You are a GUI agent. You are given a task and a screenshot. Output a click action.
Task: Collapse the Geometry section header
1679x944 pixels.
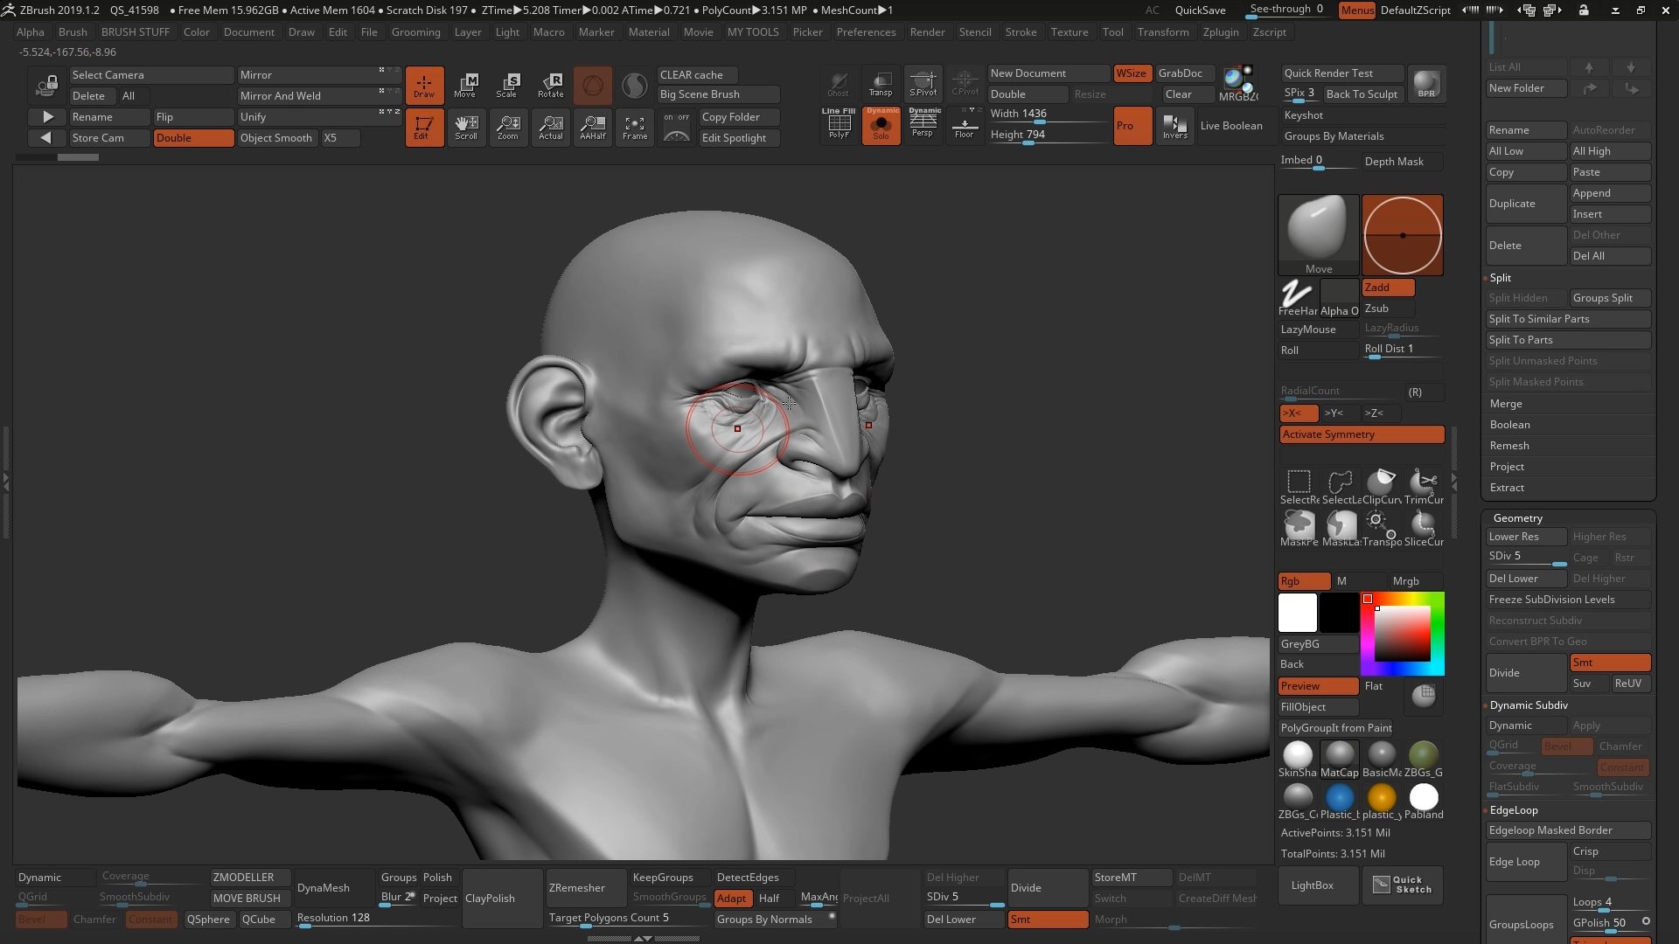pos(1518,518)
